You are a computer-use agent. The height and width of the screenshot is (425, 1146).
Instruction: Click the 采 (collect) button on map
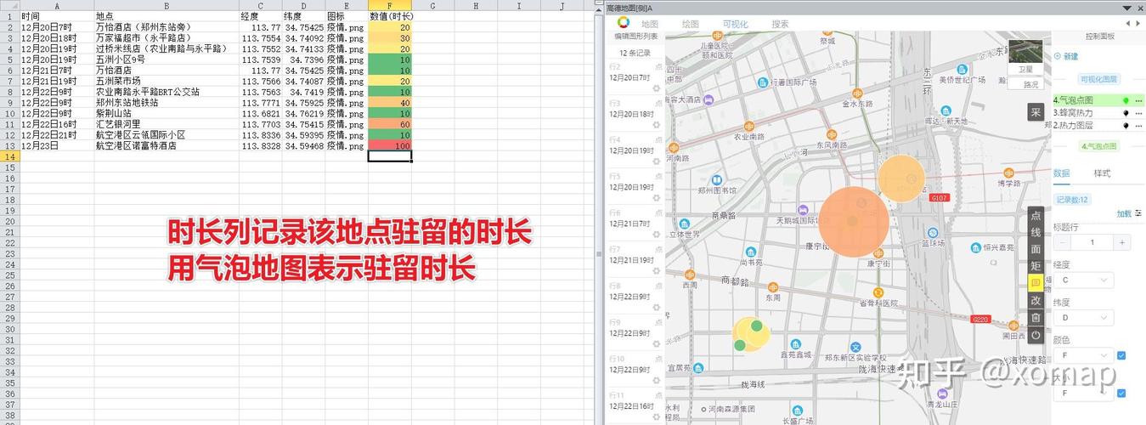coord(1036,111)
